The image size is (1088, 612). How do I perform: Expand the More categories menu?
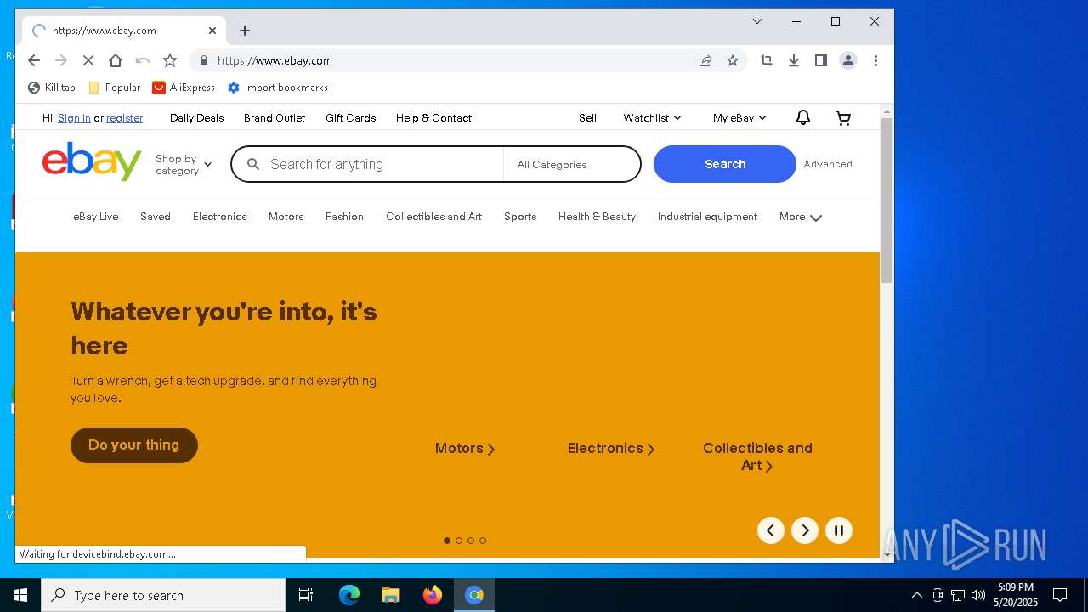pyautogui.click(x=801, y=217)
